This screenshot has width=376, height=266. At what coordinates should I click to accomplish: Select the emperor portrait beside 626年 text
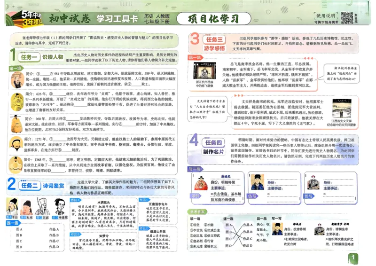[17, 102]
